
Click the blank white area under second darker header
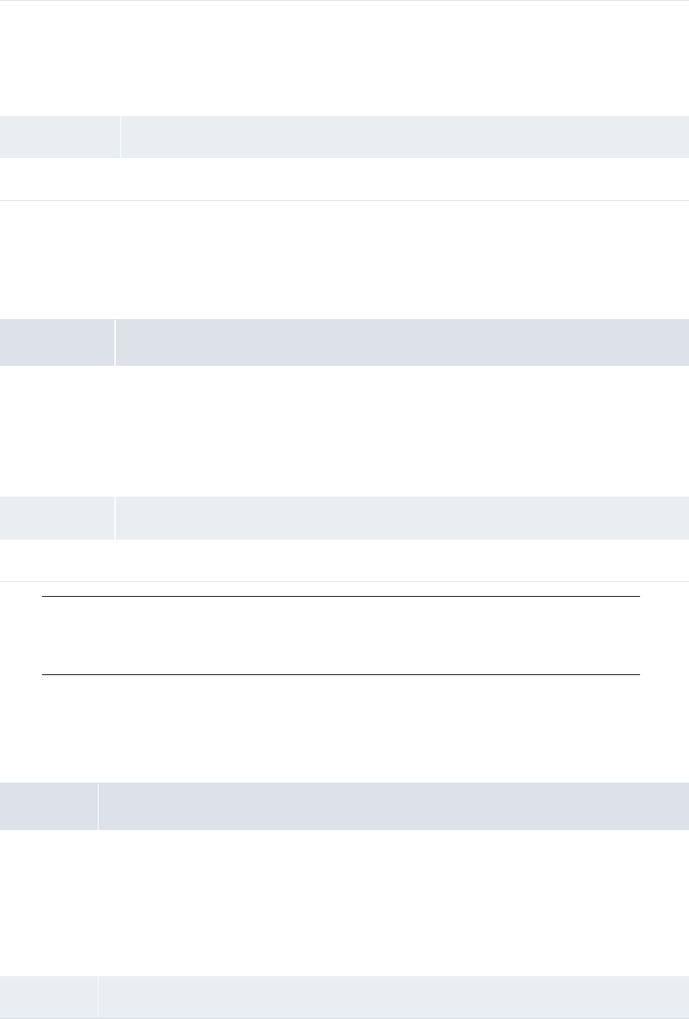[x=344, y=902]
